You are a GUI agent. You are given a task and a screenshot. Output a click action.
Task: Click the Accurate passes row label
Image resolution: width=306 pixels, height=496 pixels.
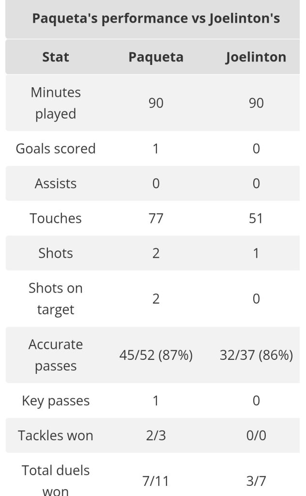tap(56, 355)
